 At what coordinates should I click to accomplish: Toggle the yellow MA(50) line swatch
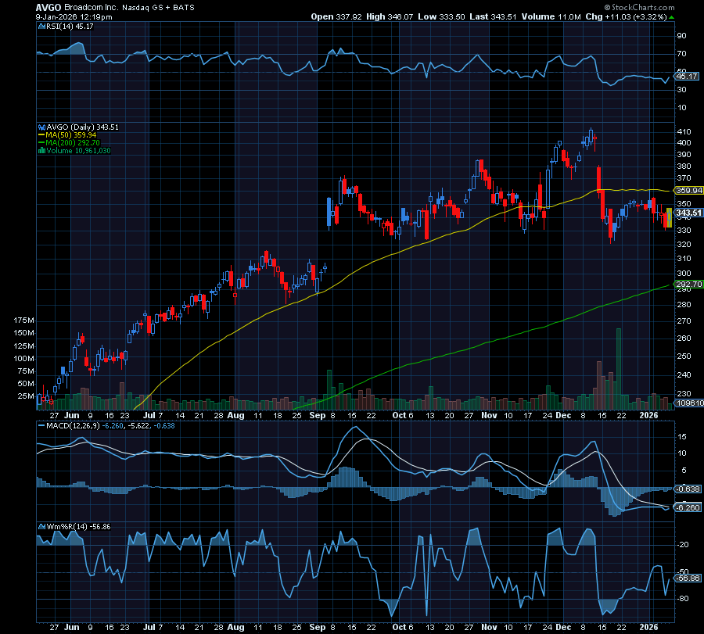tap(41, 134)
